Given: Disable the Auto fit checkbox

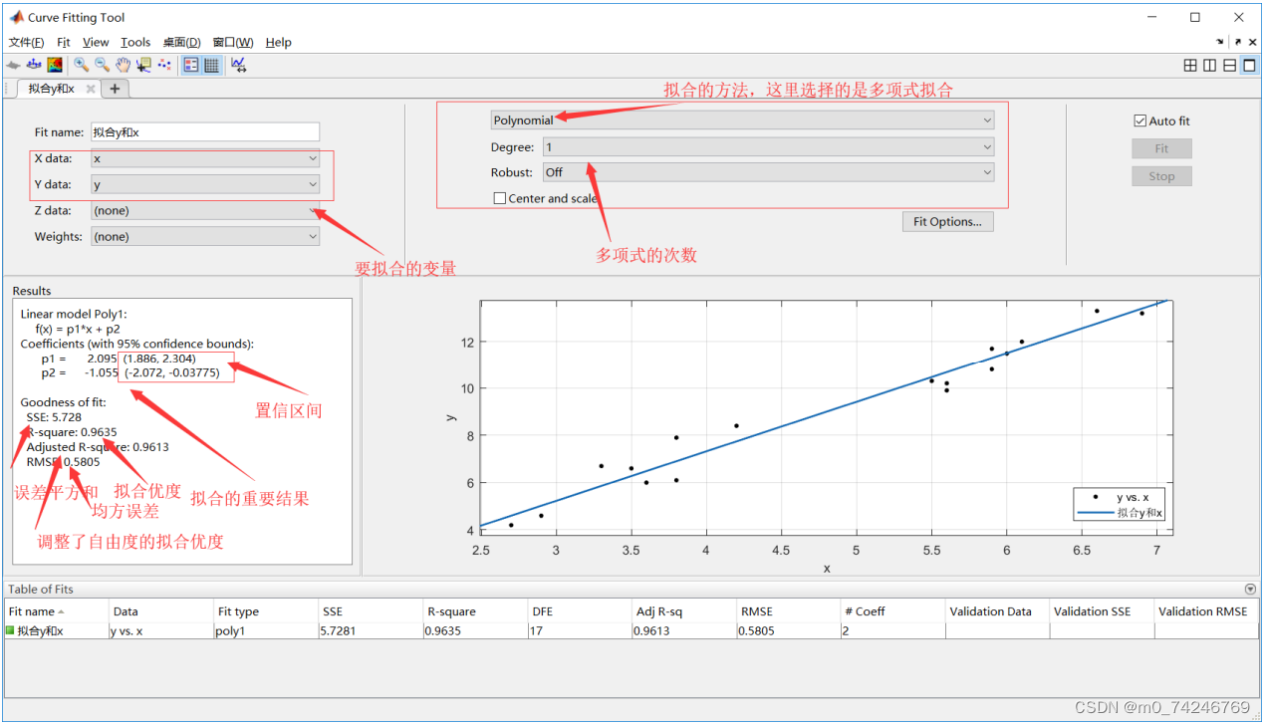Looking at the screenshot, I should click(1138, 121).
